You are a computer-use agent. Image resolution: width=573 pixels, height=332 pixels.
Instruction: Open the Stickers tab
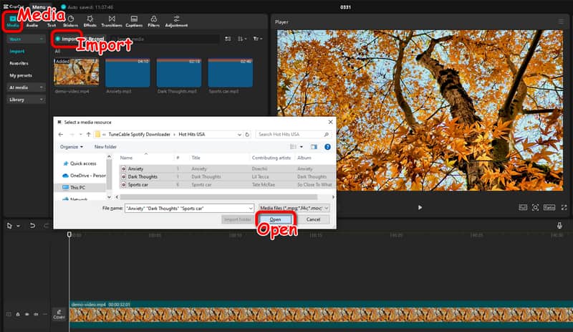(x=70, y=22)
